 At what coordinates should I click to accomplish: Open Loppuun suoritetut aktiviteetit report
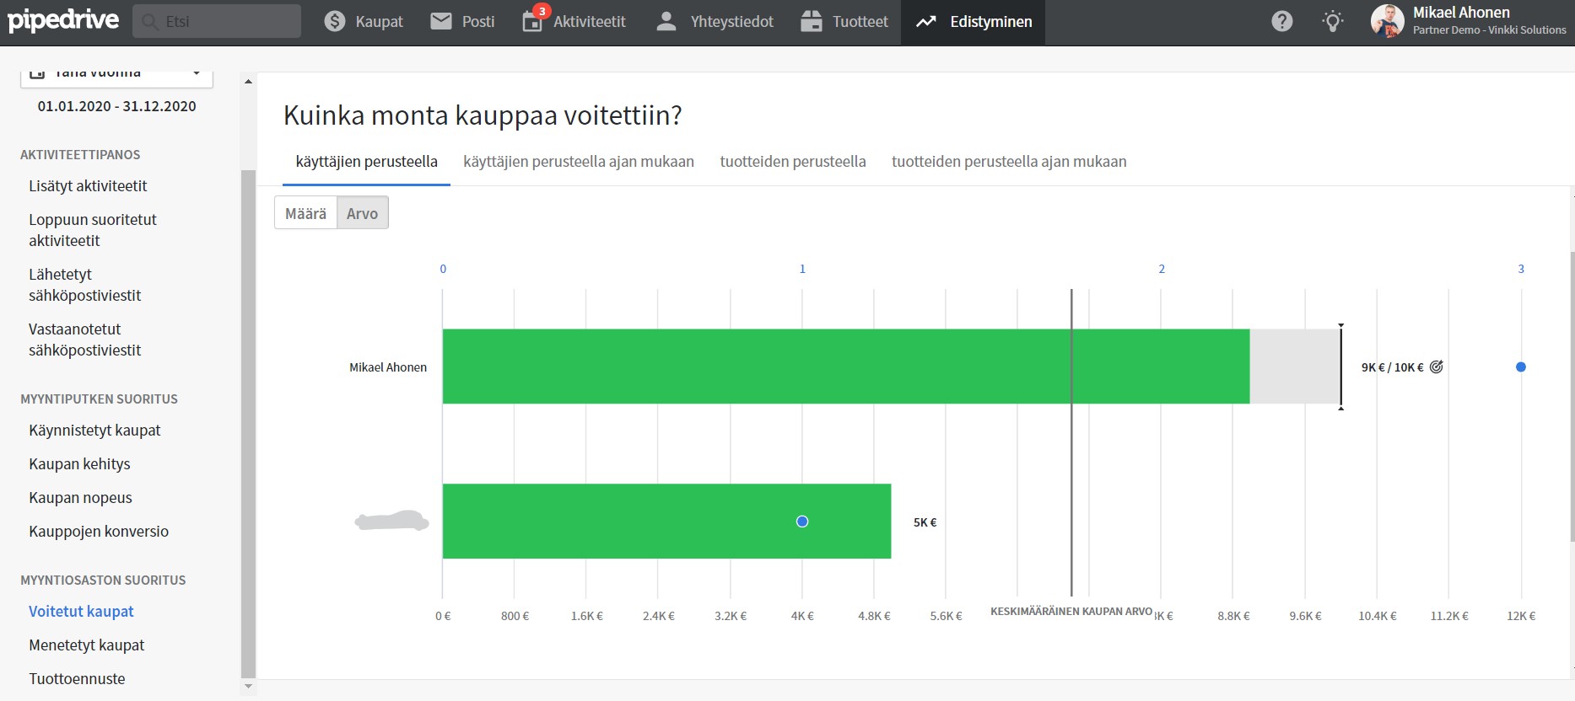(93, 230)
